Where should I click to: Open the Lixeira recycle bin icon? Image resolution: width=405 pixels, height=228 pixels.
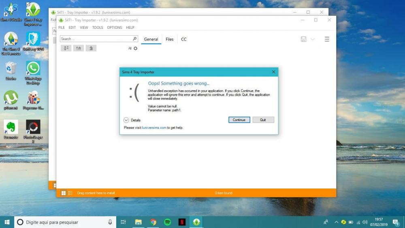[11, 71]
